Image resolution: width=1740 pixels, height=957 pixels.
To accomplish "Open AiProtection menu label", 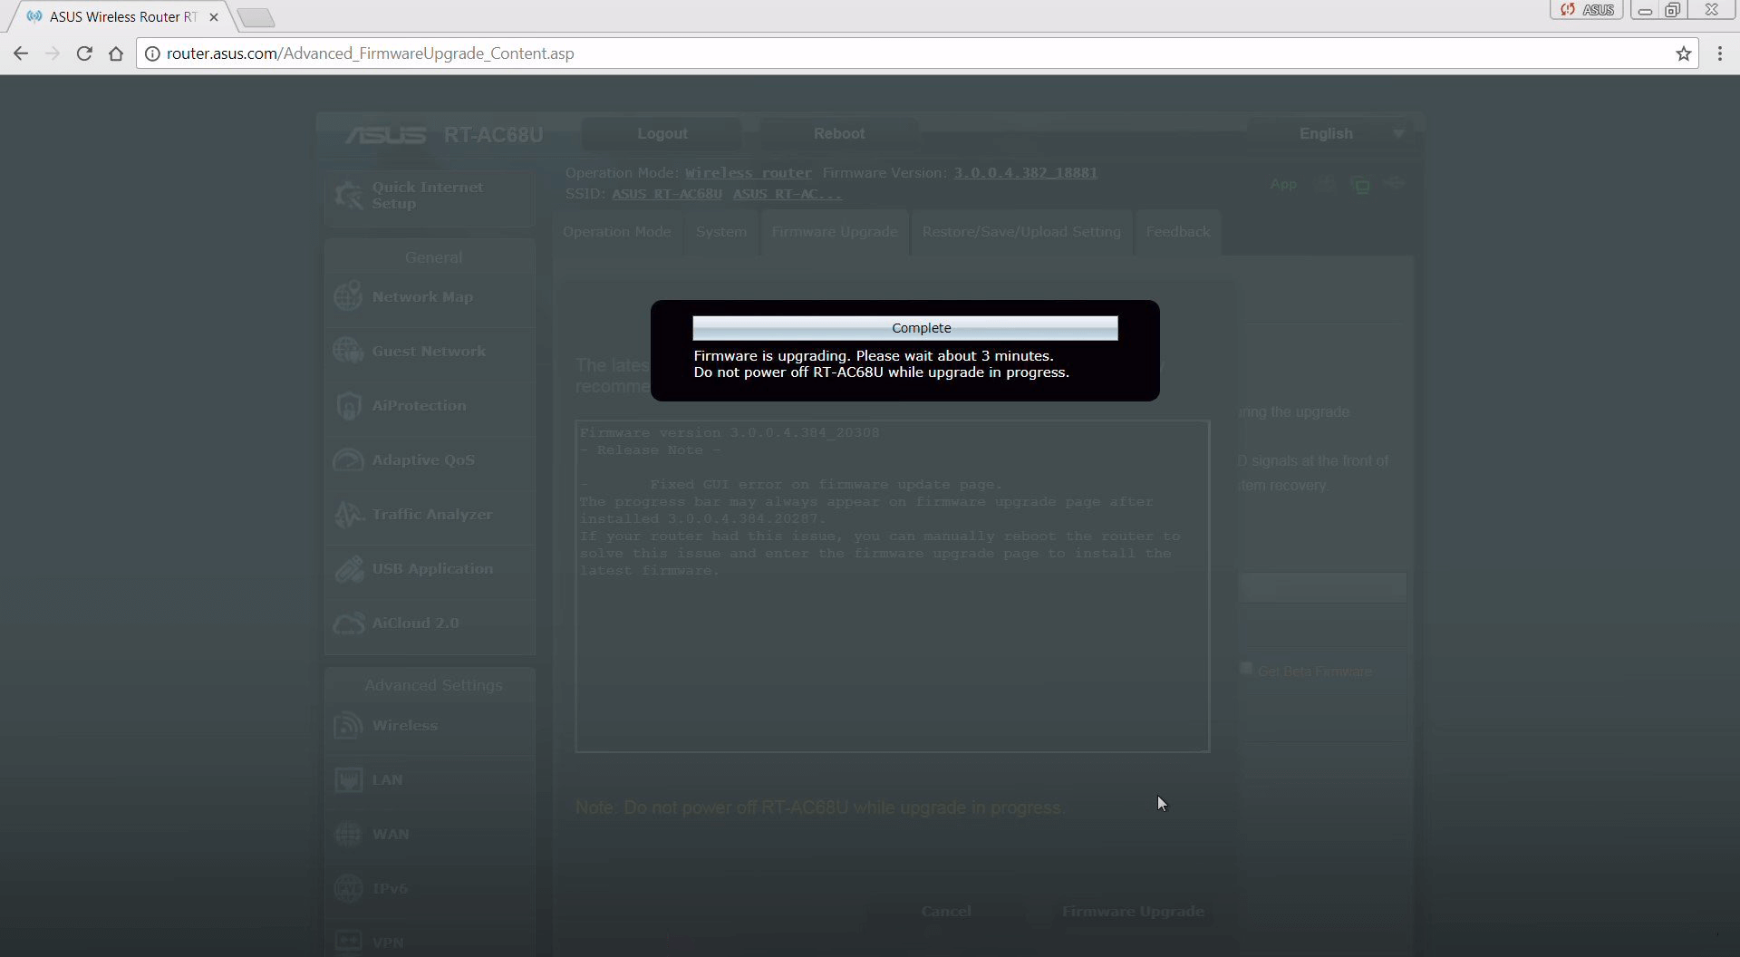I will click(x=419, y=406).
